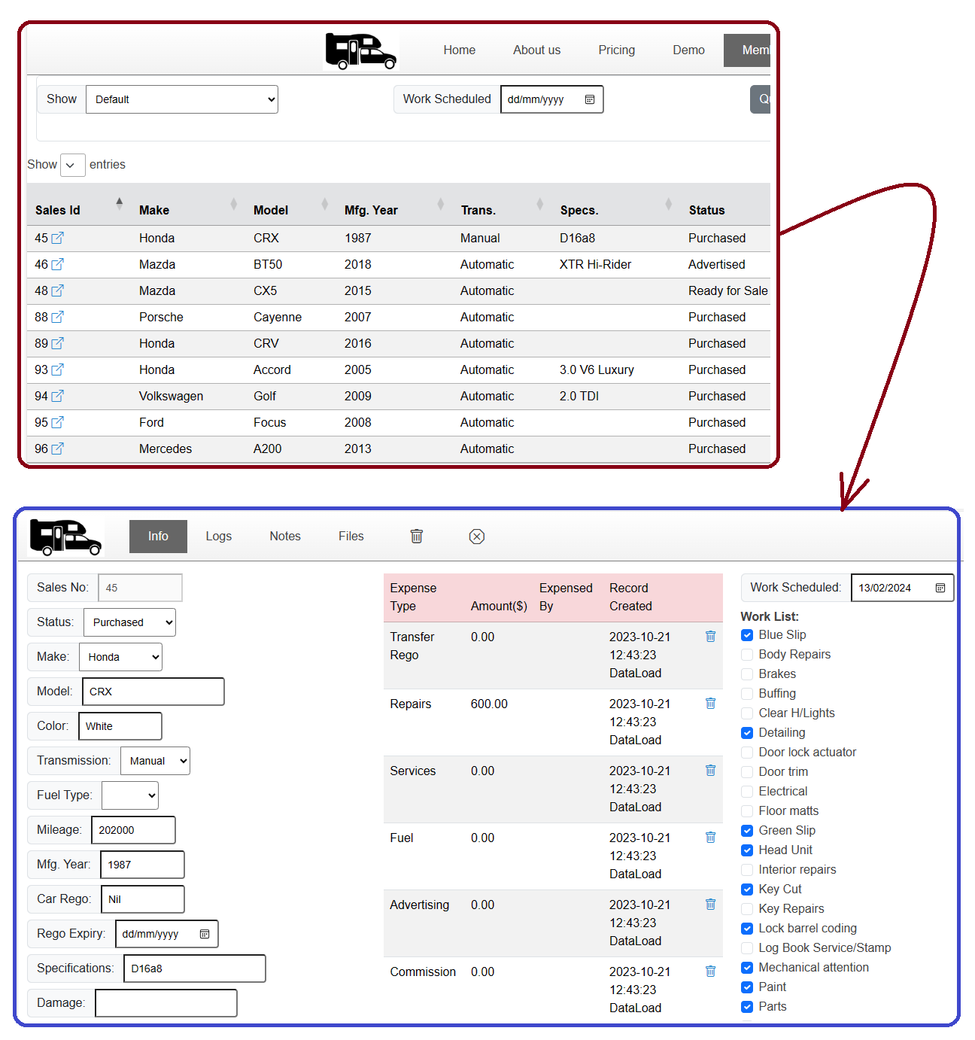Click into the Damage input field
Image resolution: width=975 pixels, height=1040 pixels.
(x=166, y=1003)
